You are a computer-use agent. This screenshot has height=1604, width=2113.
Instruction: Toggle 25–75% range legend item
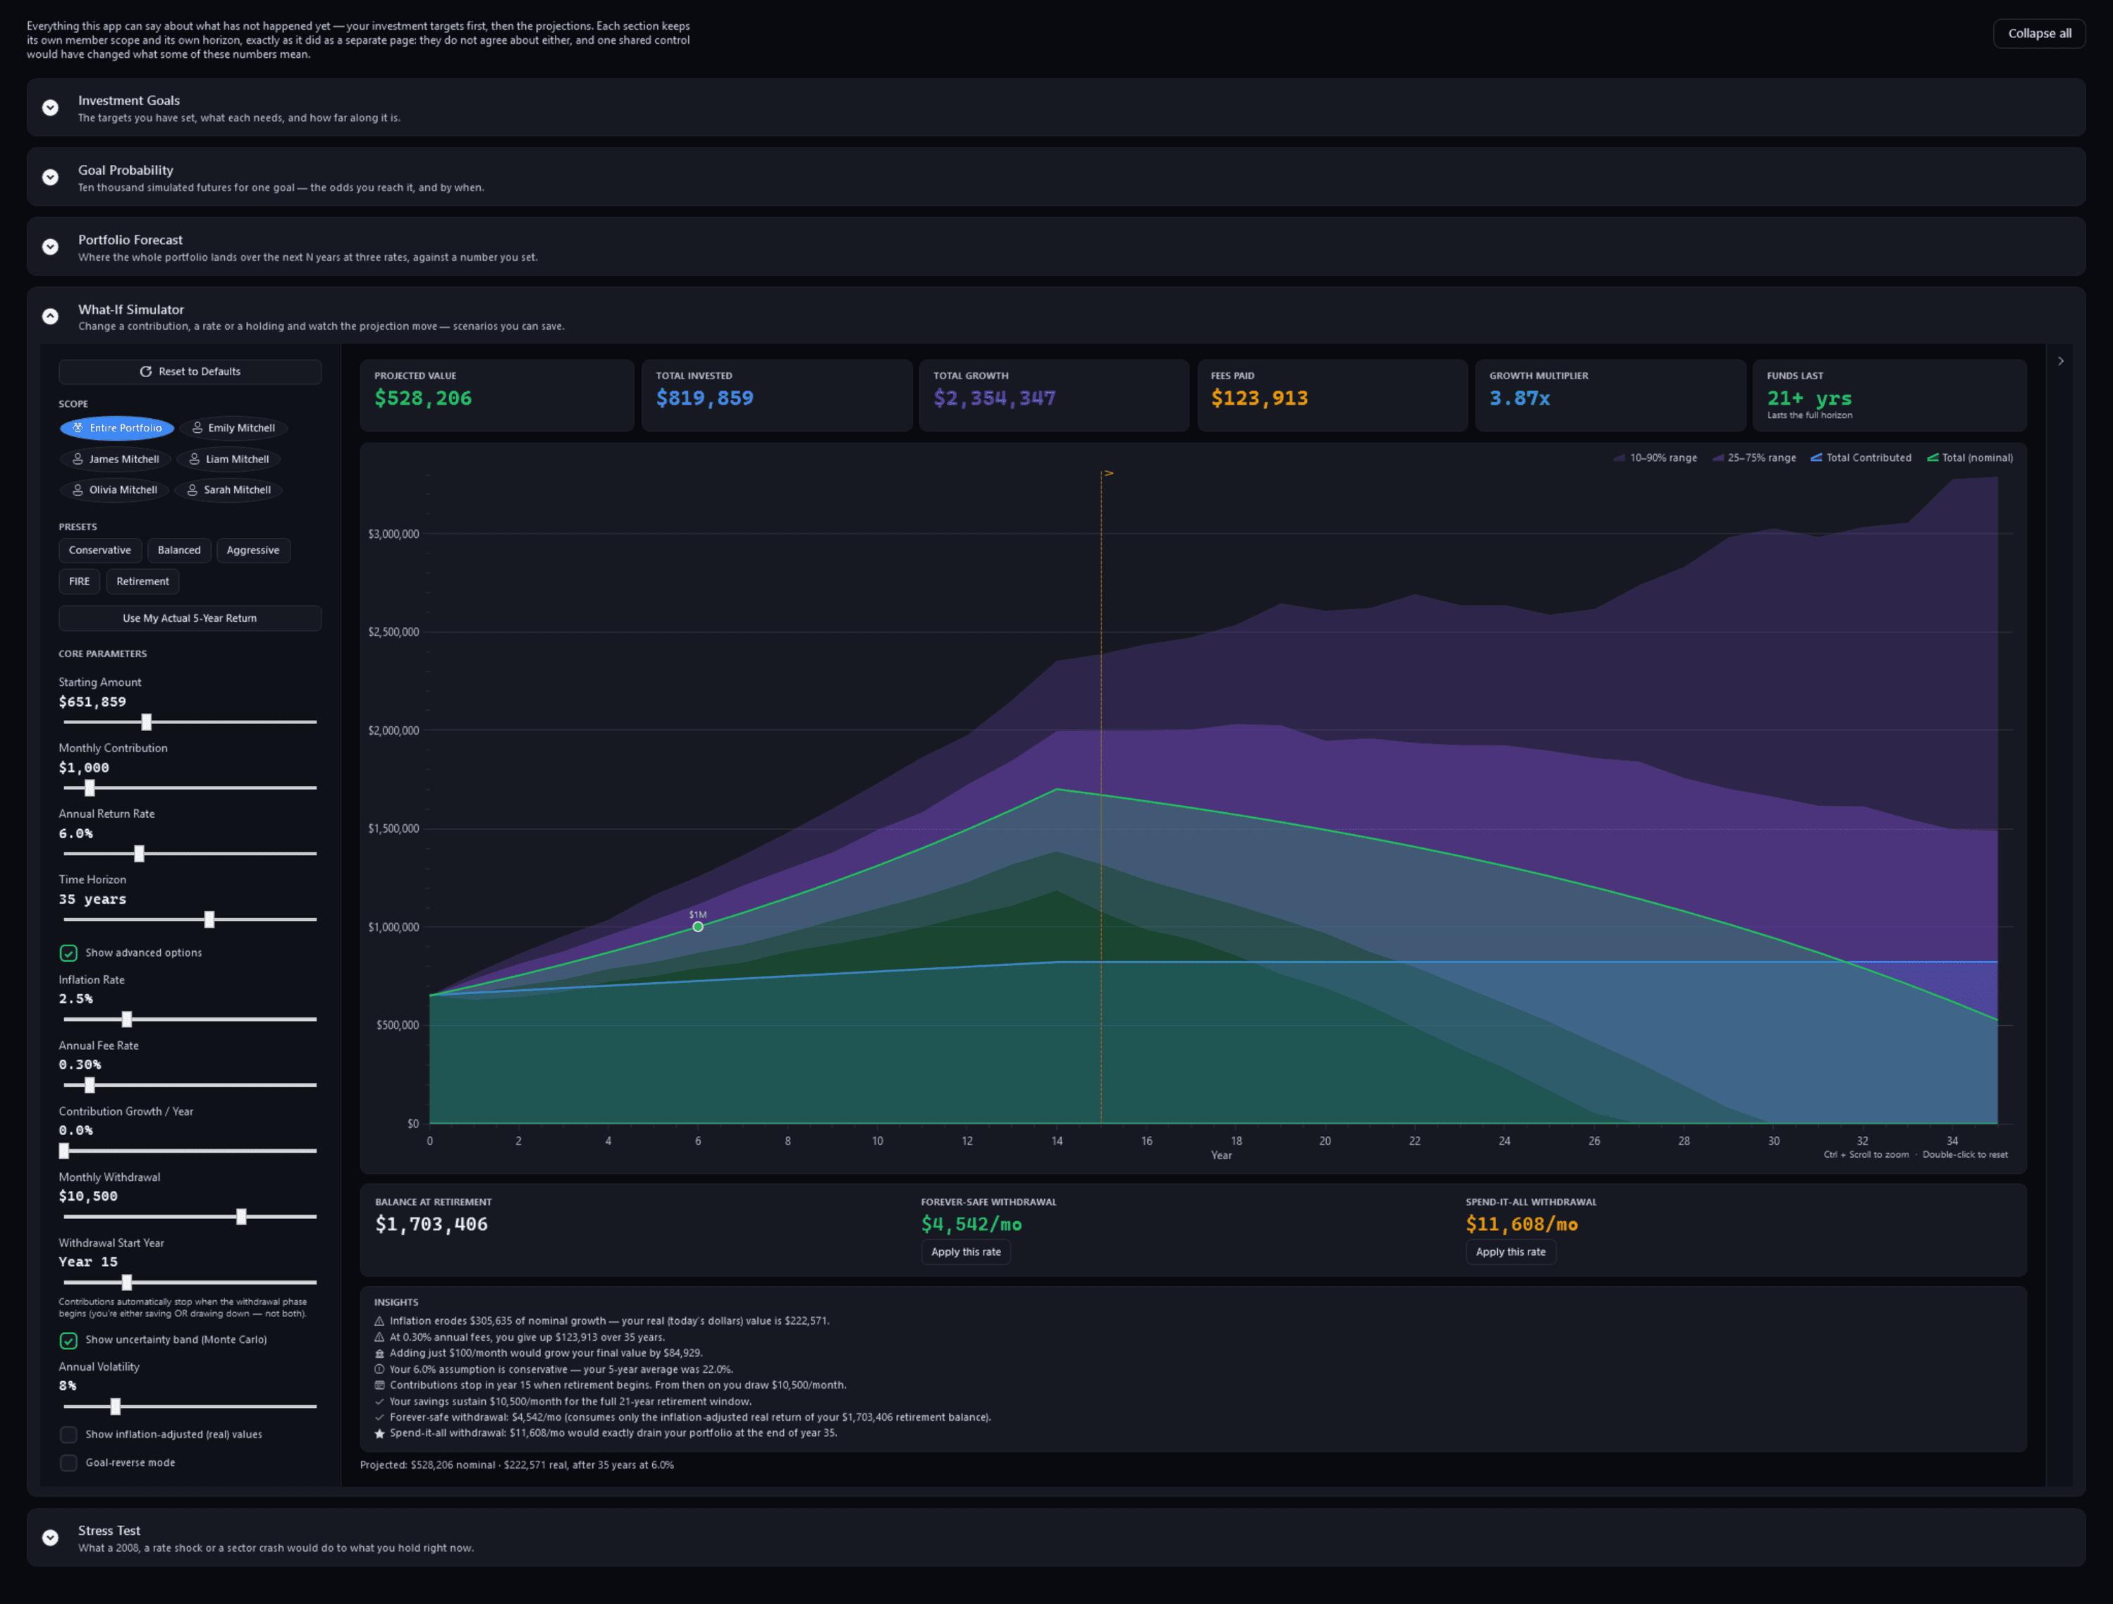1754,458
